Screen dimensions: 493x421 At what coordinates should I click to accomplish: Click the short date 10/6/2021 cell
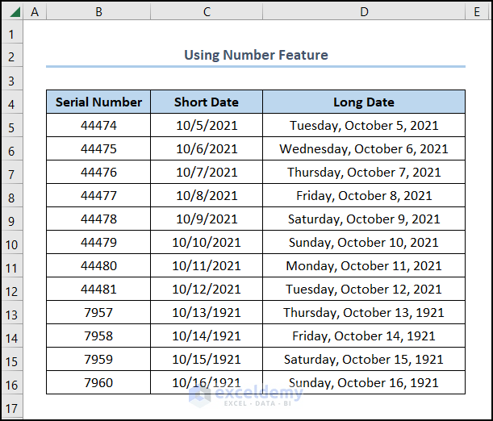coord(207,148)
